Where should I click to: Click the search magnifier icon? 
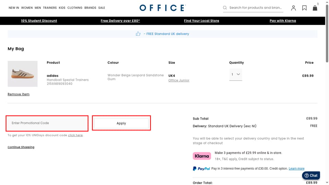coord(225,8)
